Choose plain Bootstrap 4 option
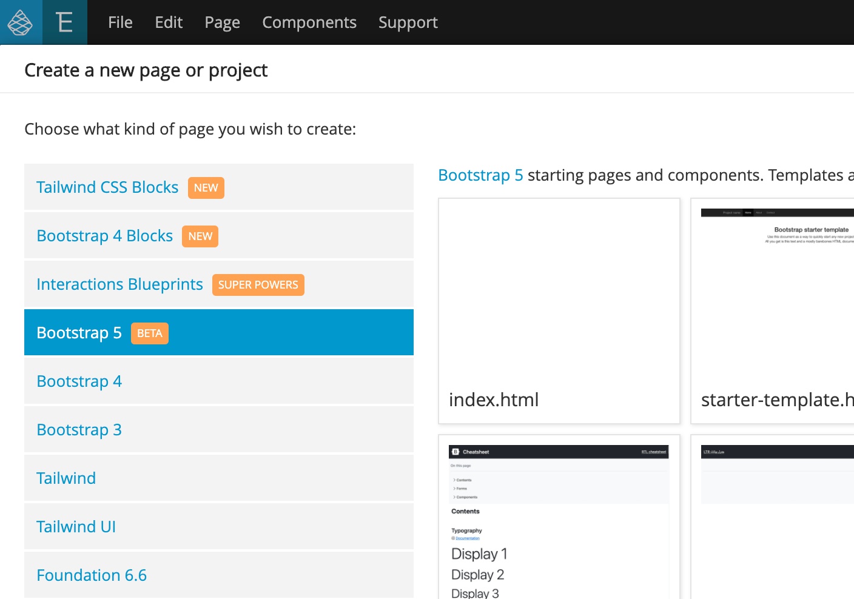This screenshot has height=599, width=854. 219,381
